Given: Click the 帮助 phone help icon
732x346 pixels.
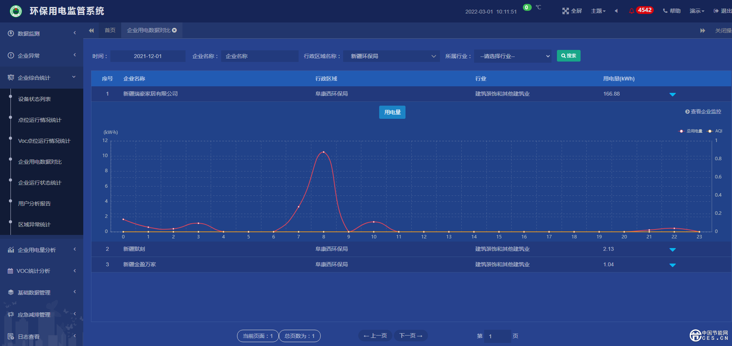Looking at the screenshot, I should point(665,11).
